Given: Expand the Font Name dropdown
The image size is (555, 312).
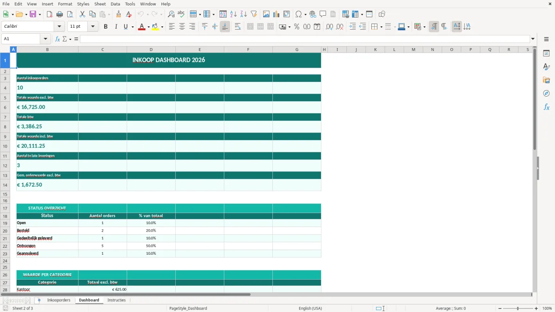Looking at the screenshot, I should (x=59, y=27).
